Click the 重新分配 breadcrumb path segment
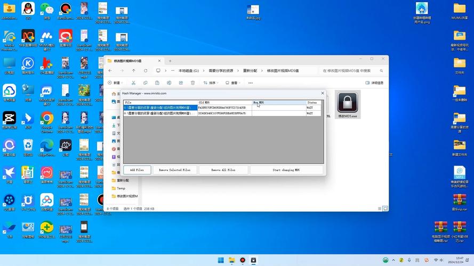This screenshot has height=266, width=474. tap(250, 70)
